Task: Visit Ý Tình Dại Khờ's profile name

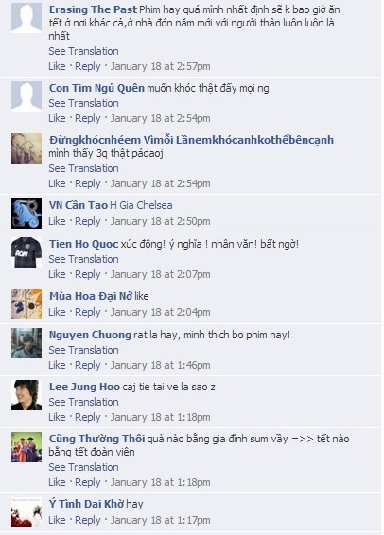Action: [x=86, y=504]
